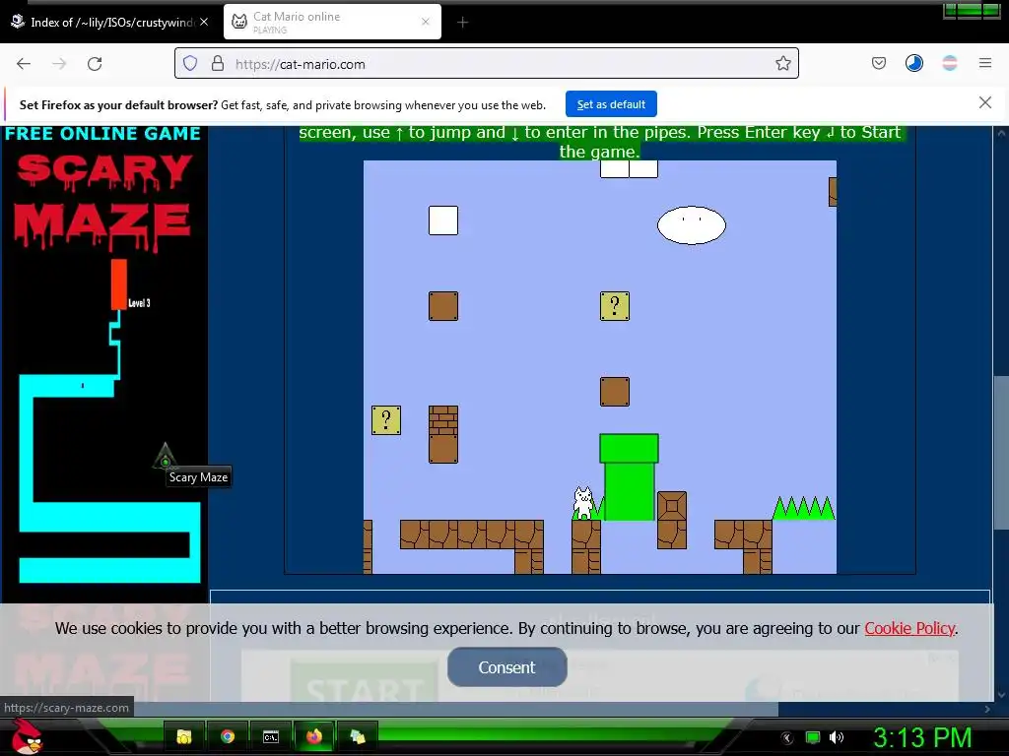Click the FREE ONLINE GAME heading text
1009x756 pixels.
click(x=102, y=134)
